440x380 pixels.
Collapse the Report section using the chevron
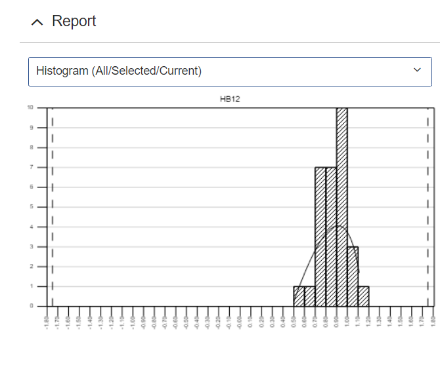click(x=37, y=22)
